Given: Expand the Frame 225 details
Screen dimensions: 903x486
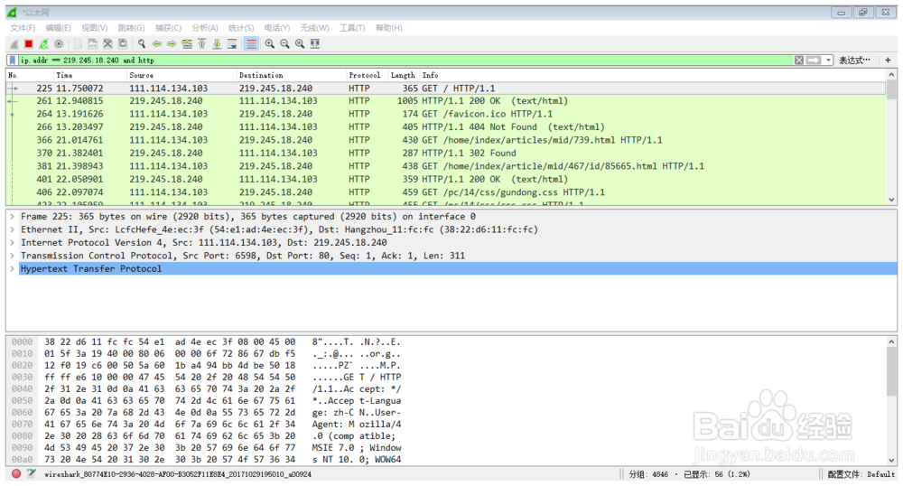Looking at the screenshot, I should coord(12,217).
